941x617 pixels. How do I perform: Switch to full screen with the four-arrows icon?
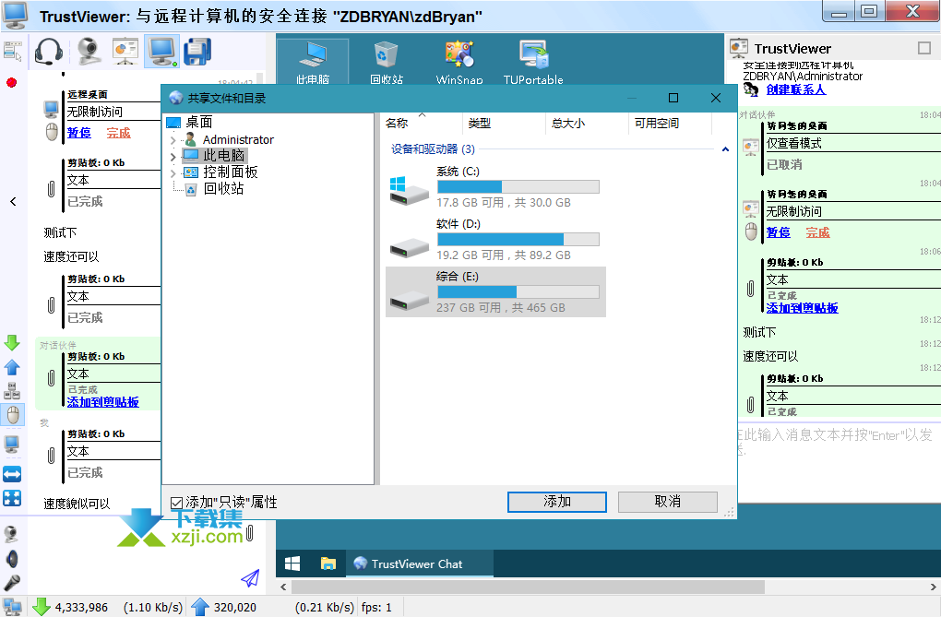coord(12,498)
